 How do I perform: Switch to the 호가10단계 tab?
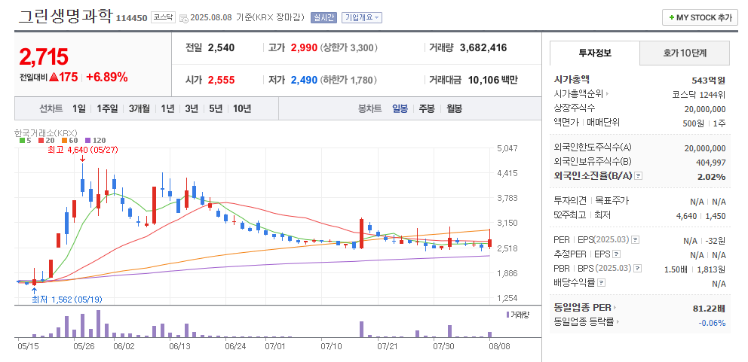coord(685,53)
